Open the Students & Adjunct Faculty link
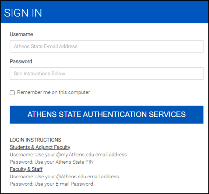 pos(40,147)
